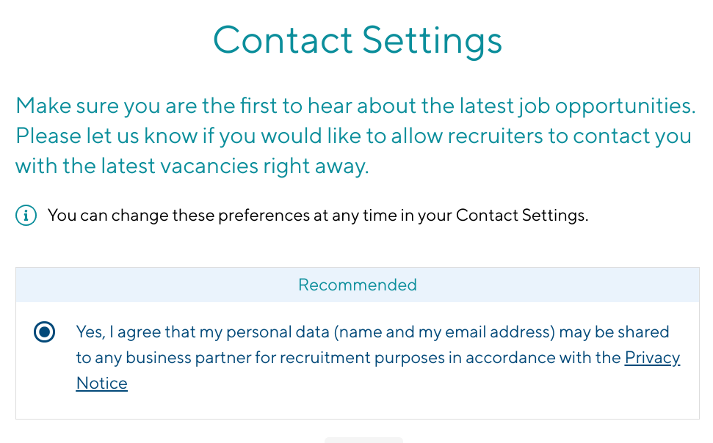
Task: Click the Contact Settings page heading
Action: pos(358,41)
